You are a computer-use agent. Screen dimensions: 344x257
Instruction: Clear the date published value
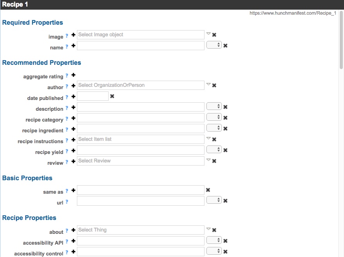[x=112, y=96]
